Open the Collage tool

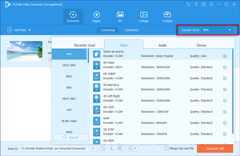144,17
